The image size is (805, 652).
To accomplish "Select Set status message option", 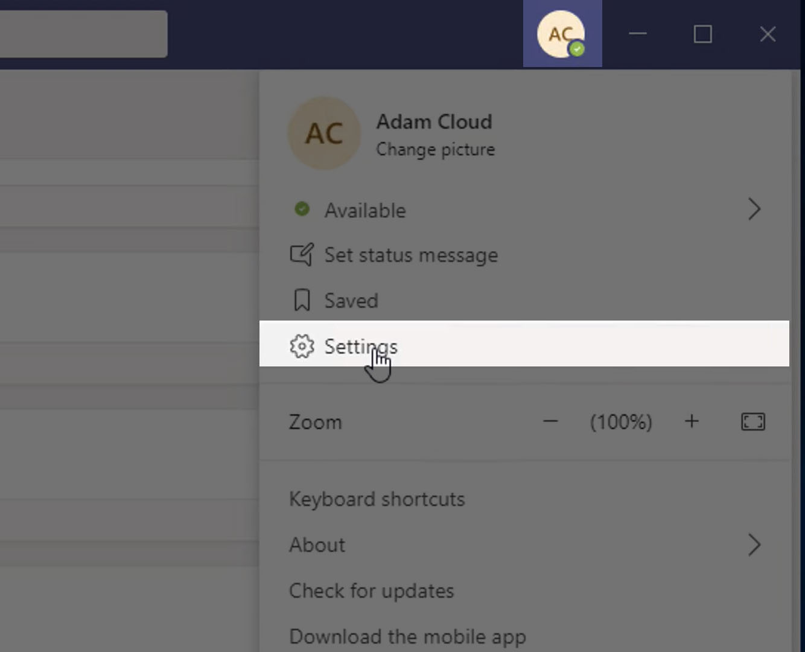I will coord(411,255).
